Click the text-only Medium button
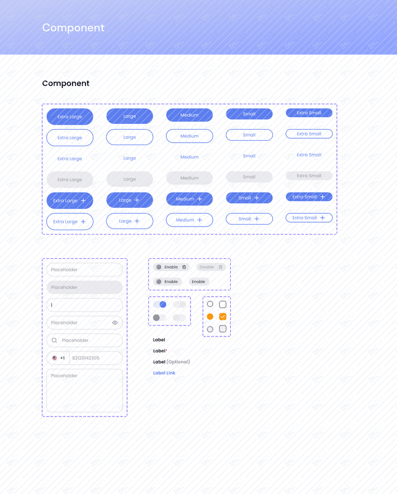The height and width of the screenshot is (494, 397). pyautogui.click(x=190, y=157)
